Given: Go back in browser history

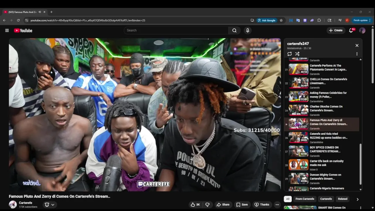Looking at the screenshot, I should (x=4, y=20).
